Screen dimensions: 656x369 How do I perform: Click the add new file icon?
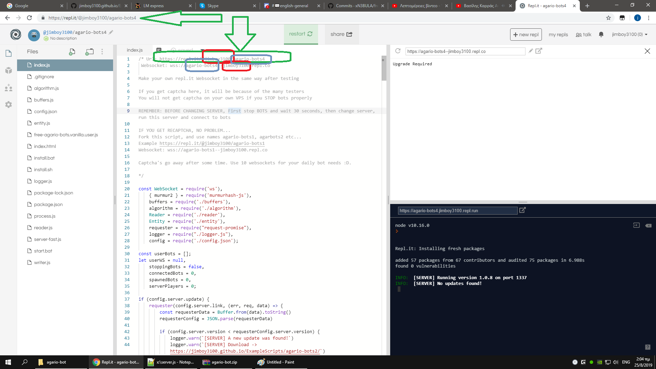72,52
